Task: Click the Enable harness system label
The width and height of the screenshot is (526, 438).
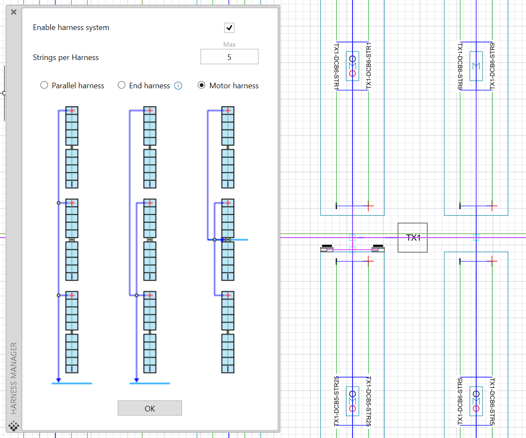Action: coord(71,27)
